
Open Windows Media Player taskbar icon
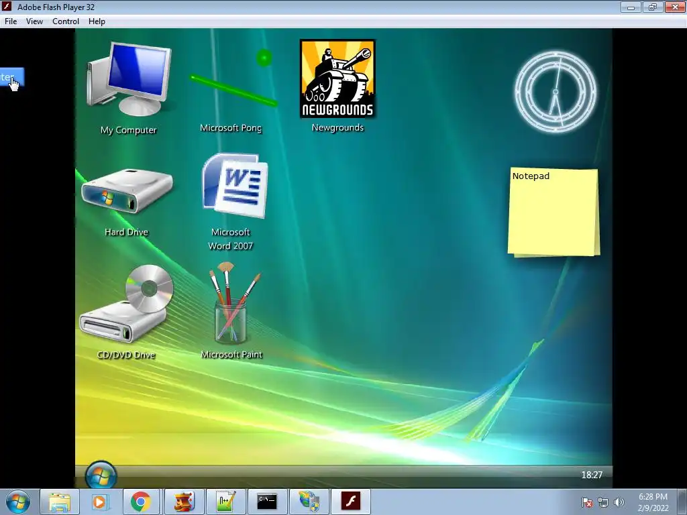coord(100,502)
